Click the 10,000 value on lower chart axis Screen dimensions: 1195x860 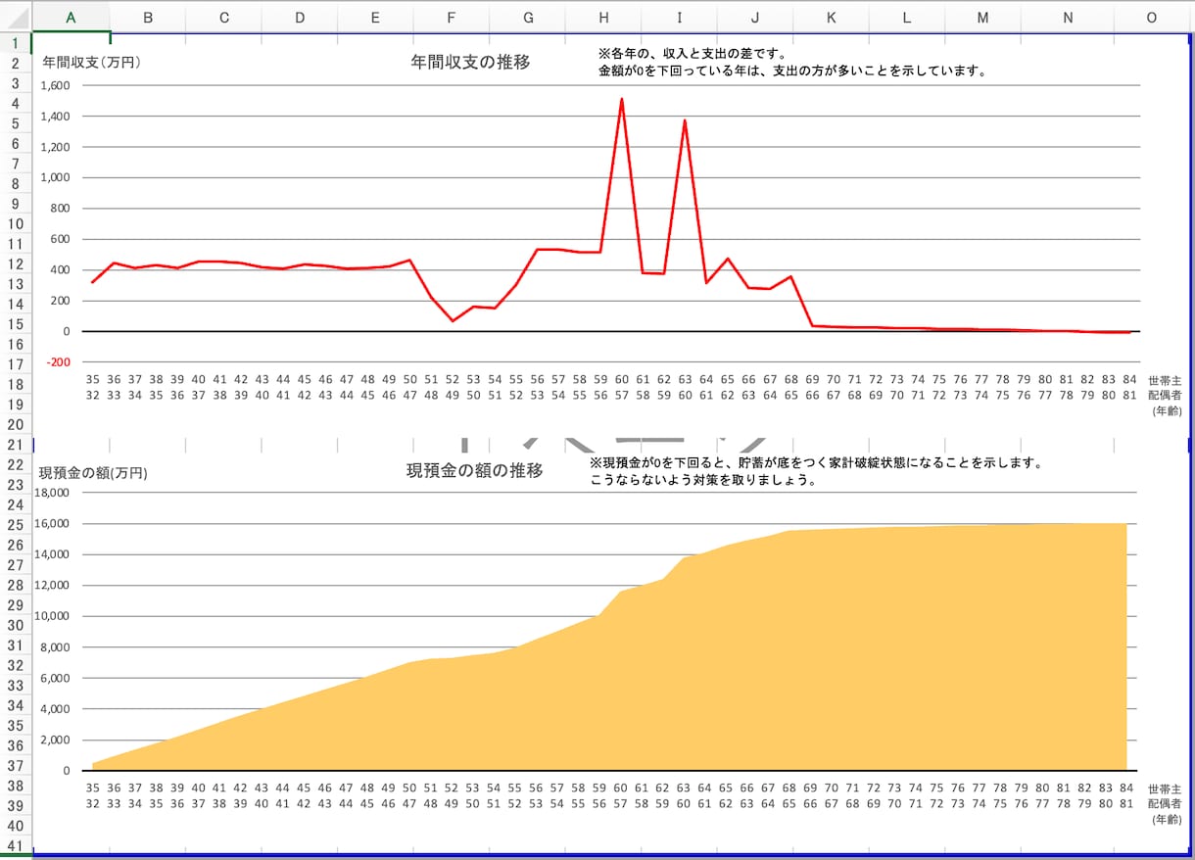click(54, 616)
